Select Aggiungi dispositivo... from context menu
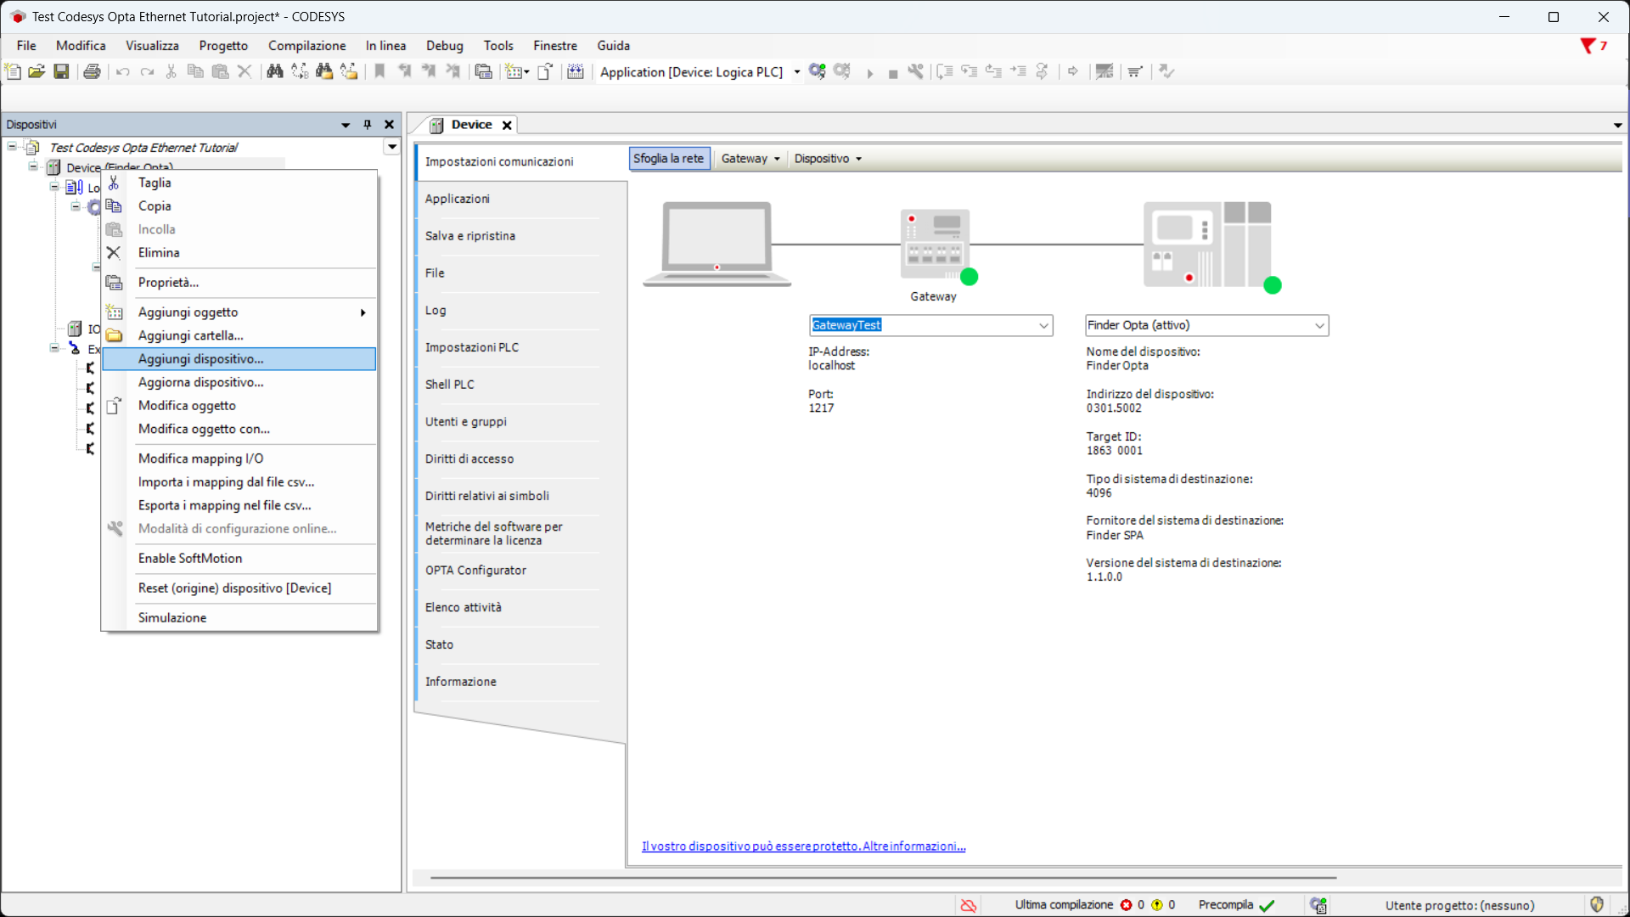1630x917 pixels. (200, 359)
